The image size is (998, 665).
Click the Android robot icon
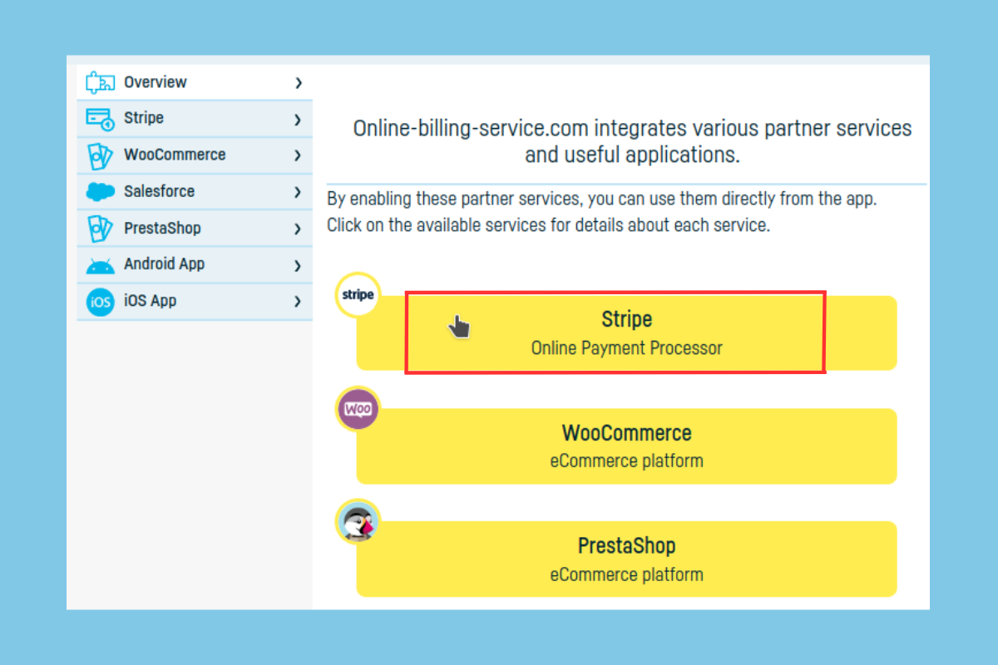point(100,265)
